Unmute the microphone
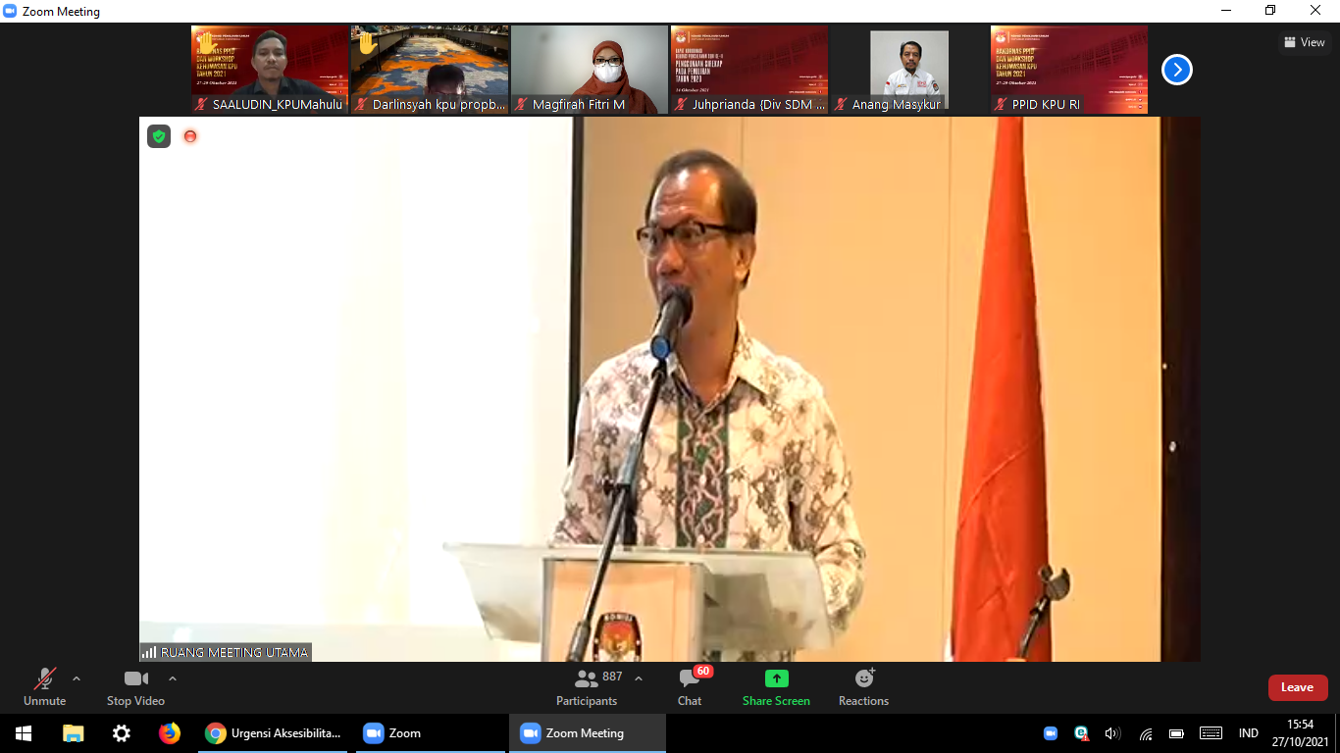Image resolution: width=1340 pixels, height=753 pixels. click(x=45, y=686)
